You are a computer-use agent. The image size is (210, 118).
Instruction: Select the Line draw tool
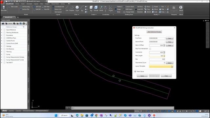click(67, 8)
